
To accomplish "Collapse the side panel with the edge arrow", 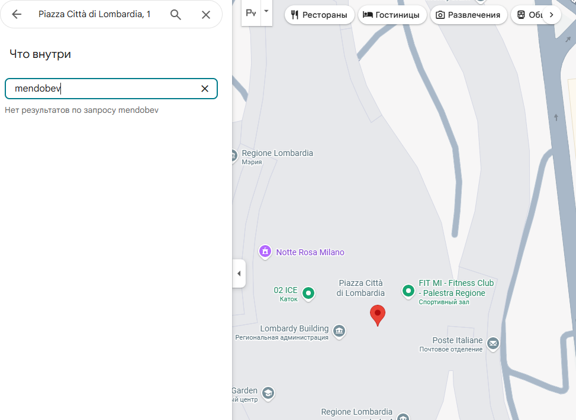I will point(239,274).
